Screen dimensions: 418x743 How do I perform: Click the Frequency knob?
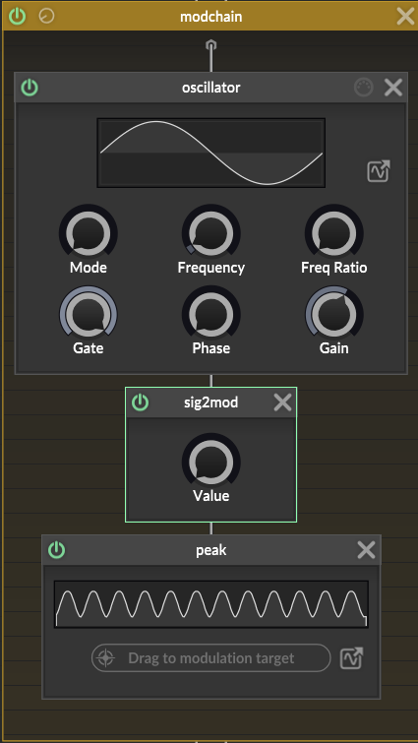[211, 233]
